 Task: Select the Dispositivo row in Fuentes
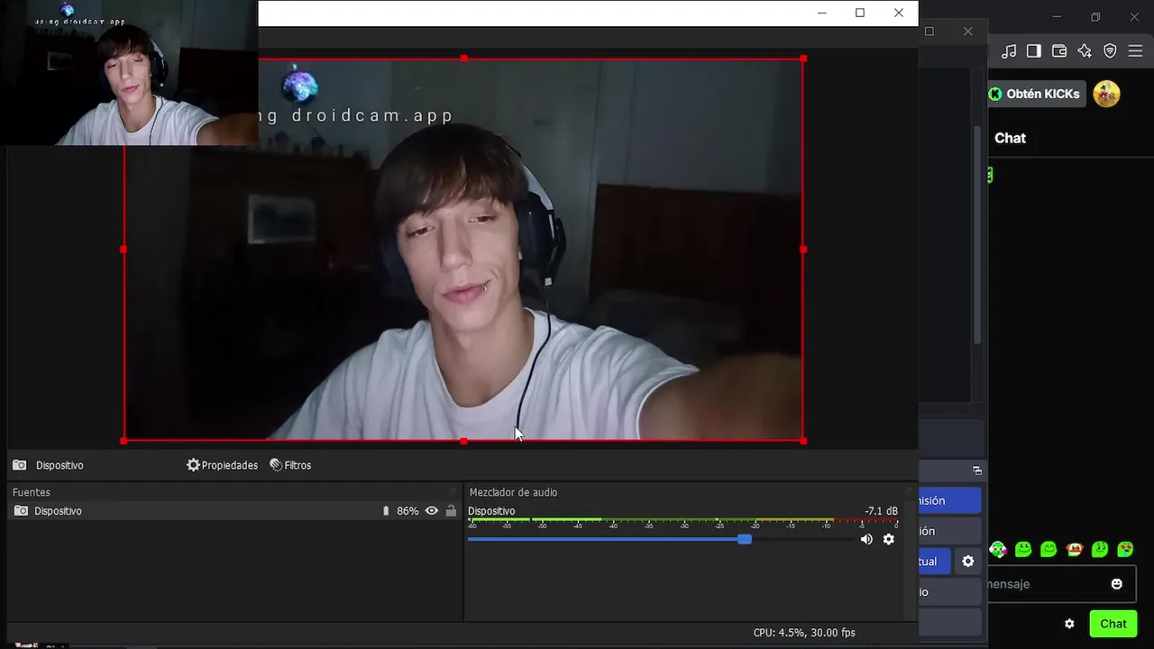pyautogui.click(x=234, y=511)
